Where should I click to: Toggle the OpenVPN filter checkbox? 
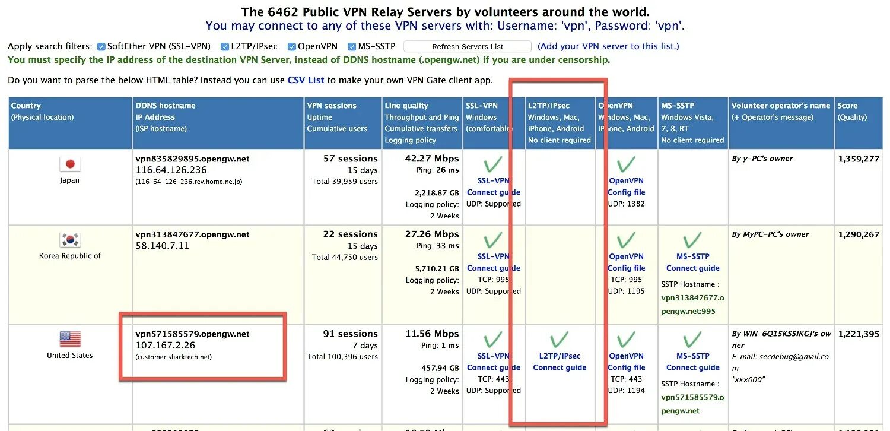pos(292,46)
